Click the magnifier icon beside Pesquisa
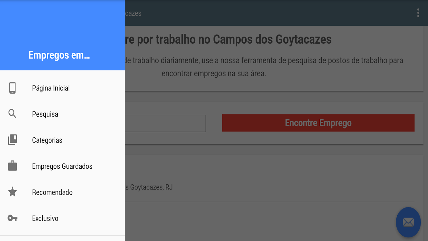Image resolution: width=428 pixels, height=241 pixels. pos(12,114)
